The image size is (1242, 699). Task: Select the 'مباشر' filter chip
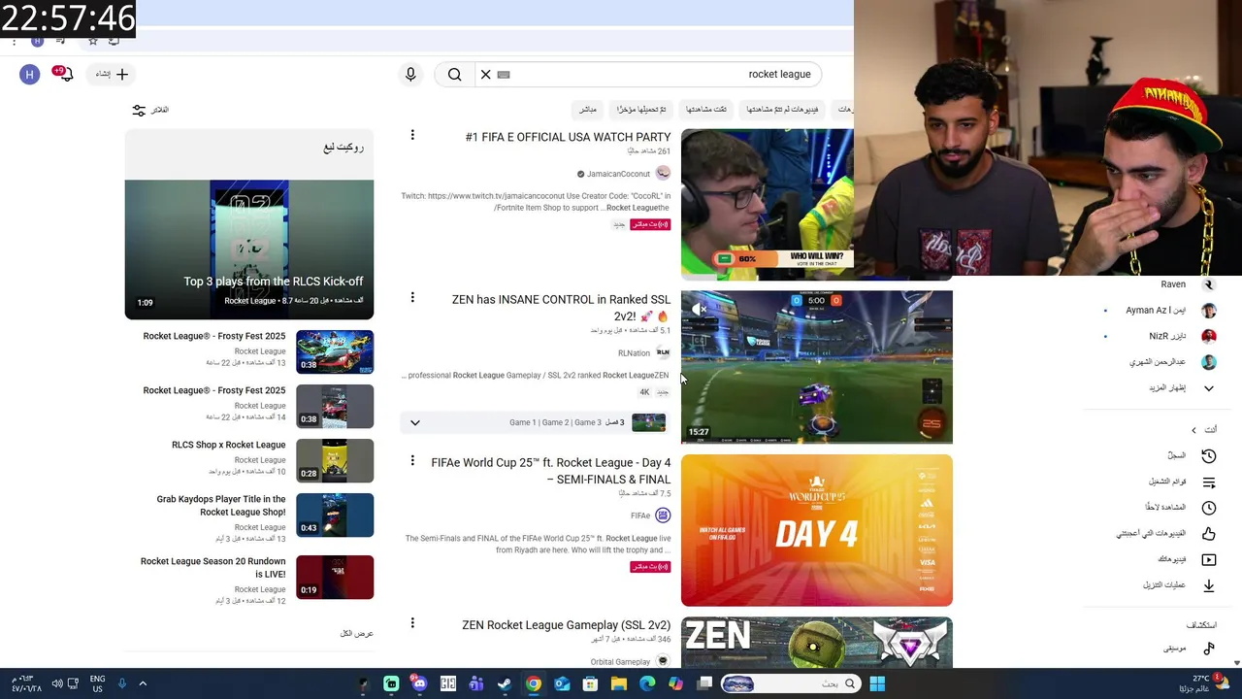[588, 110]
